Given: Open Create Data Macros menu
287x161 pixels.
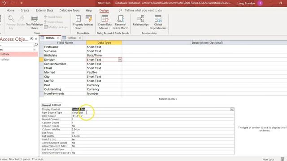Looking at the screenshot, I should [x=104, y=22].
